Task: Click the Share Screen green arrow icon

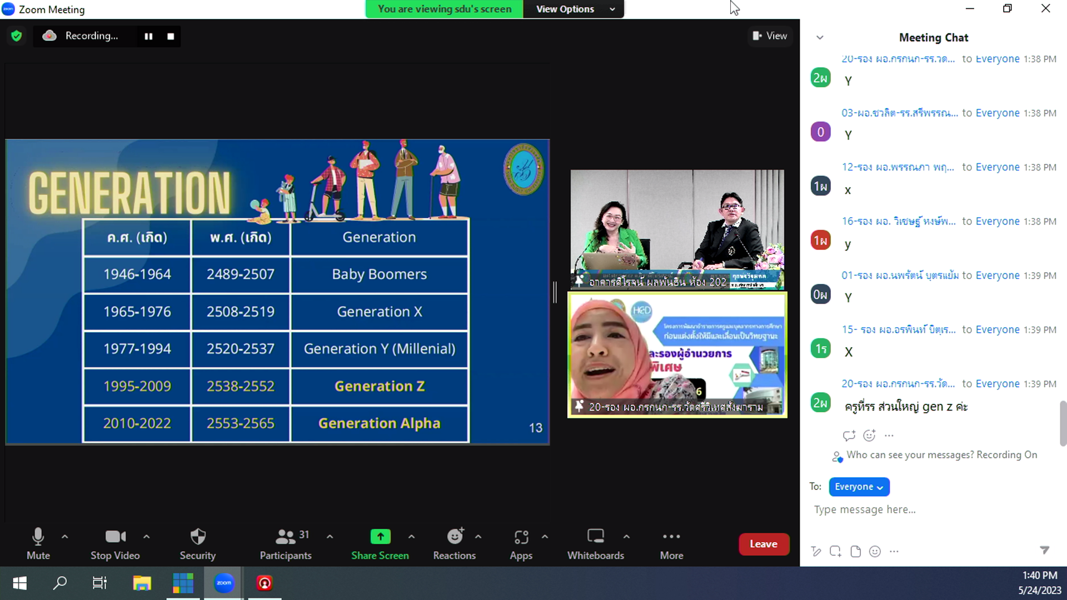Action: (x=380, y=537)
